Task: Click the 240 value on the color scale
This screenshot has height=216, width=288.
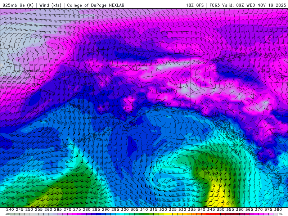Action: [10, 210]
